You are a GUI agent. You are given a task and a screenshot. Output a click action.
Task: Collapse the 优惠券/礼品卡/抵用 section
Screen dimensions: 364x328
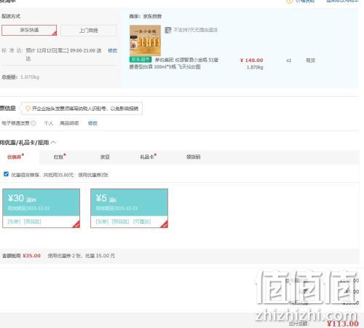[53, 142]
